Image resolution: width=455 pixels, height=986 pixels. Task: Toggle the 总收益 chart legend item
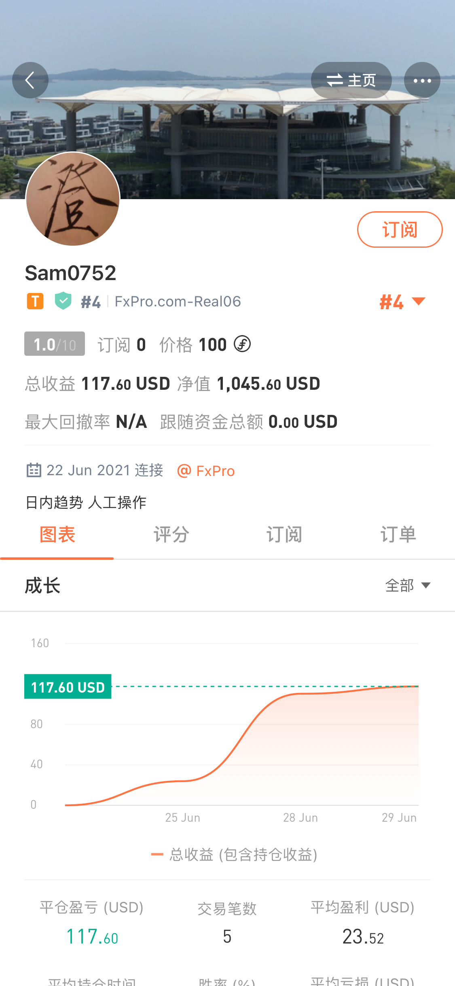tap(234, 854)
